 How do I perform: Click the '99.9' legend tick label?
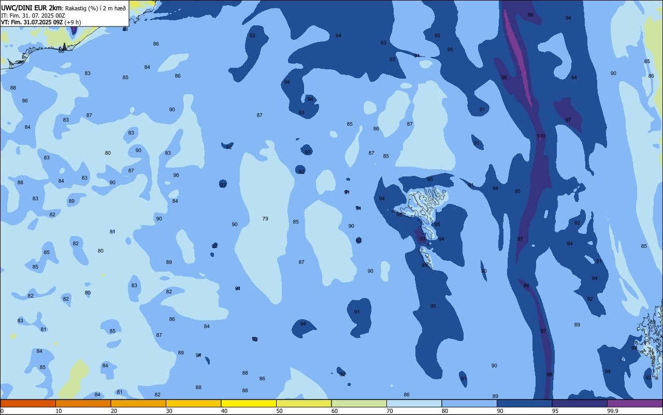(x=613, y=411)
